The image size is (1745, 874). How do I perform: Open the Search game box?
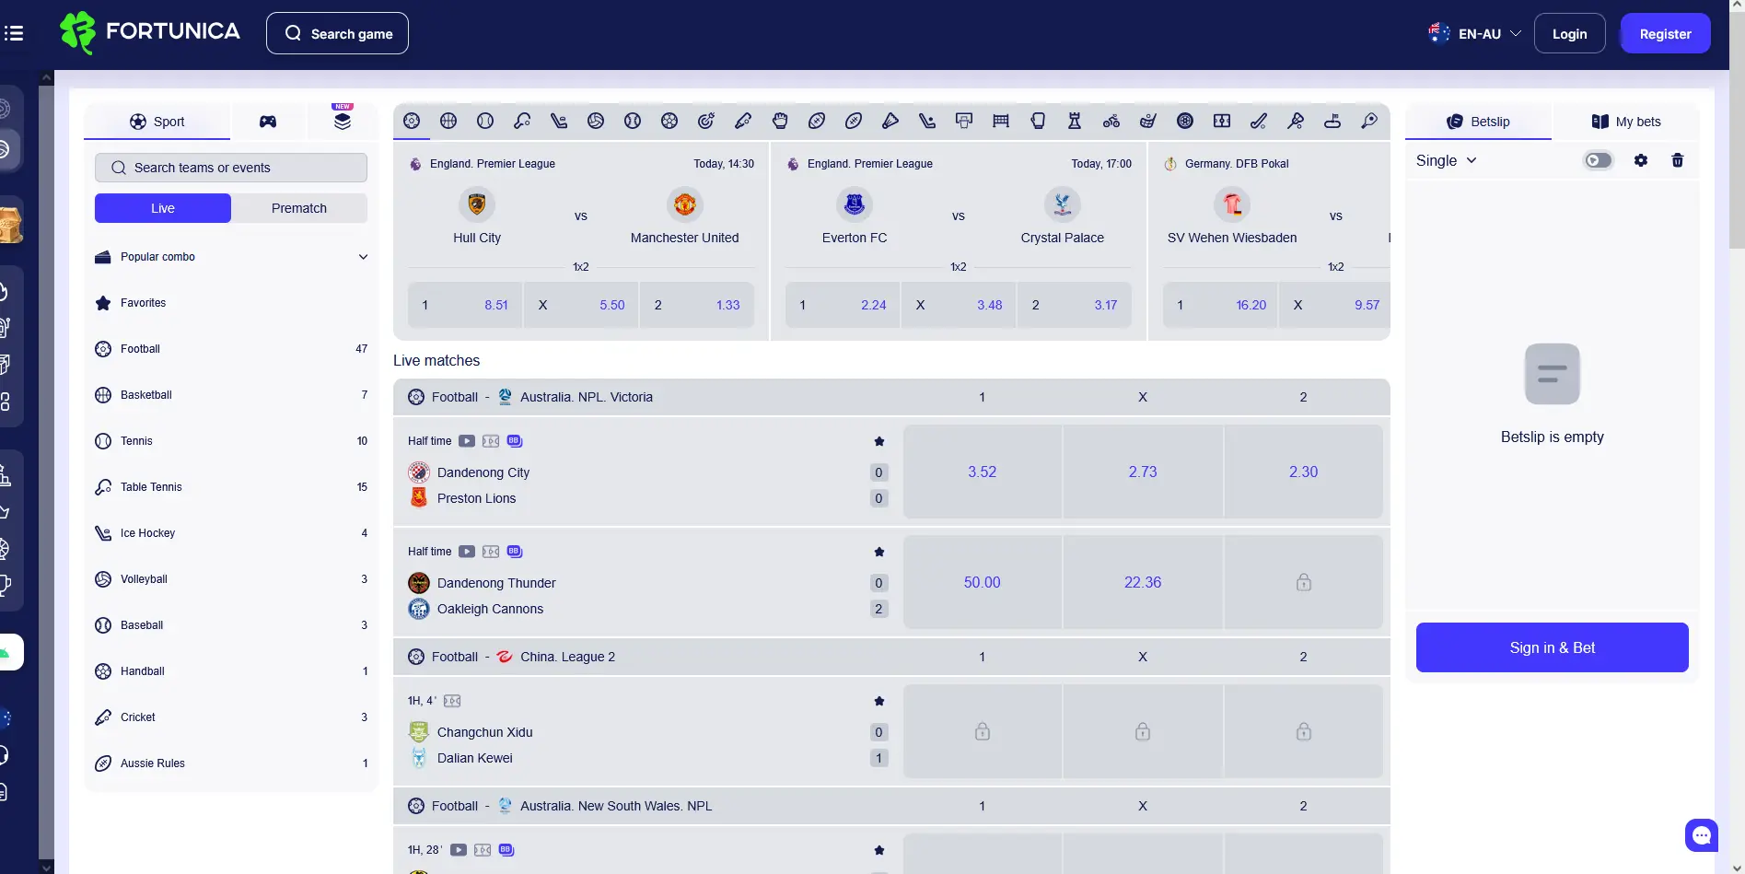(337, 33)
